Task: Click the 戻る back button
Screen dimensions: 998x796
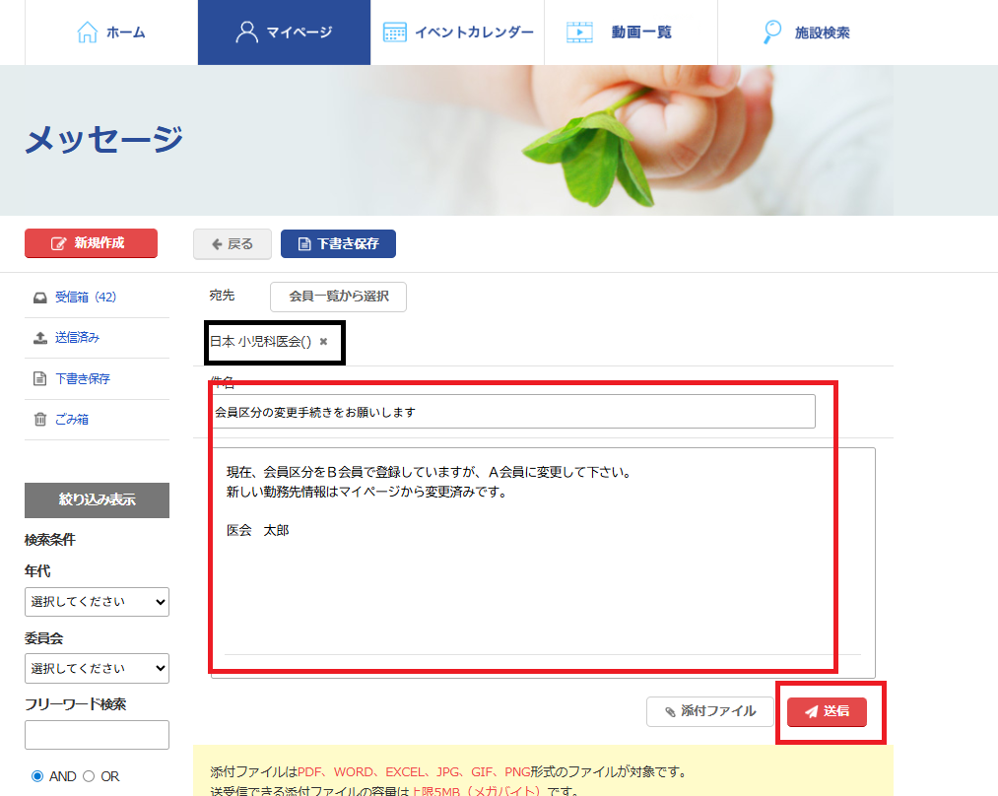Action: tap(232, 244)
